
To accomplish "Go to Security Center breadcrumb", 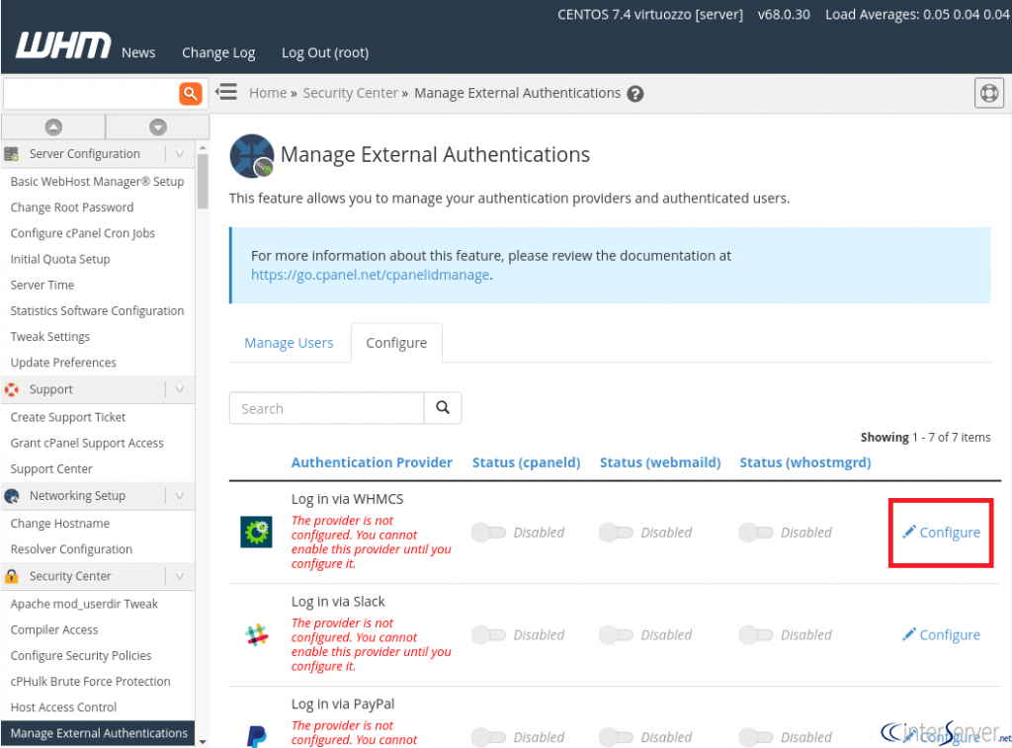I will tap(351, 93).
